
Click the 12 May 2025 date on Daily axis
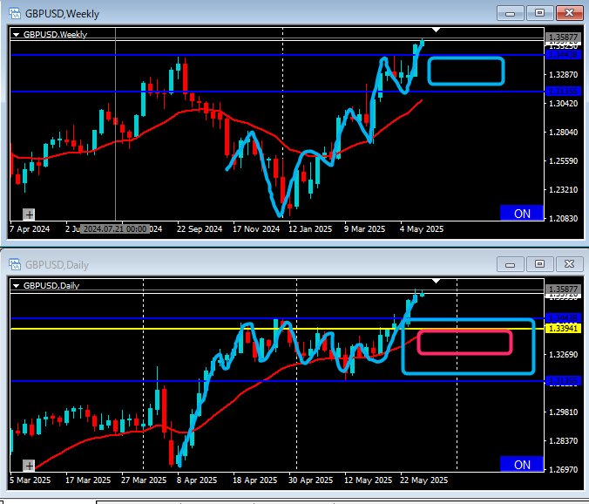[x=368, y=480]
